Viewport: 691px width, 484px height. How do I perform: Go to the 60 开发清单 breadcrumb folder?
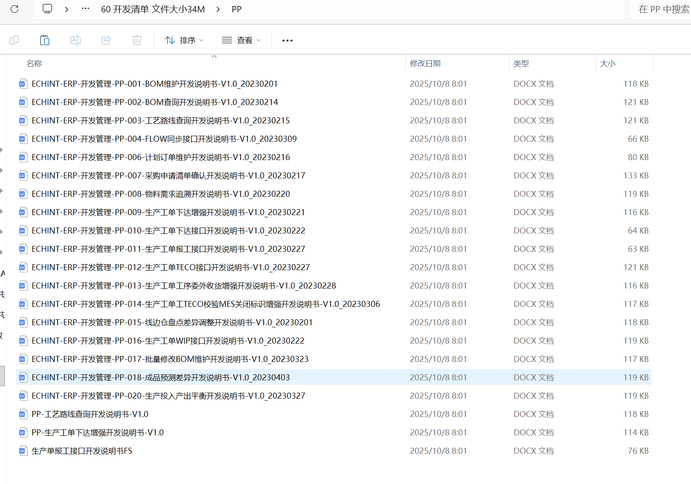click(153, 9)
